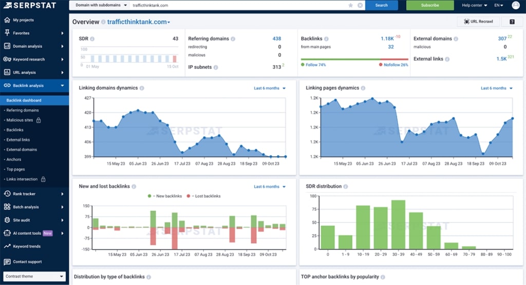Open Anchors sidebar item
The image size is (526, 285).
(14, 159)
